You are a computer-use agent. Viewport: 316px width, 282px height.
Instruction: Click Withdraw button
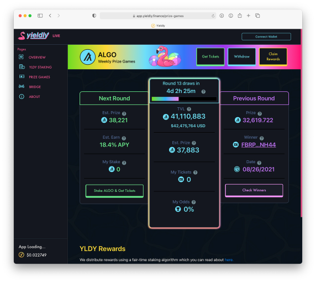point(241,57)
